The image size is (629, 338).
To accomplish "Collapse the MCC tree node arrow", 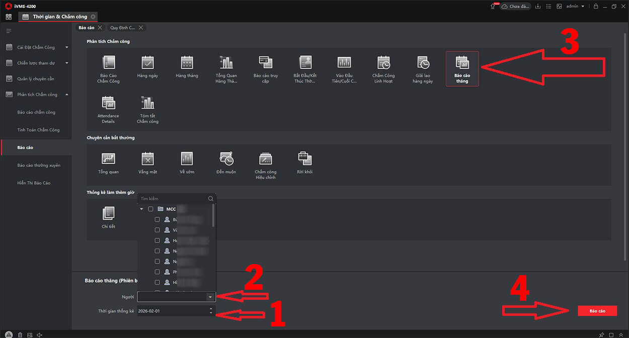I will tap(142, 209).
